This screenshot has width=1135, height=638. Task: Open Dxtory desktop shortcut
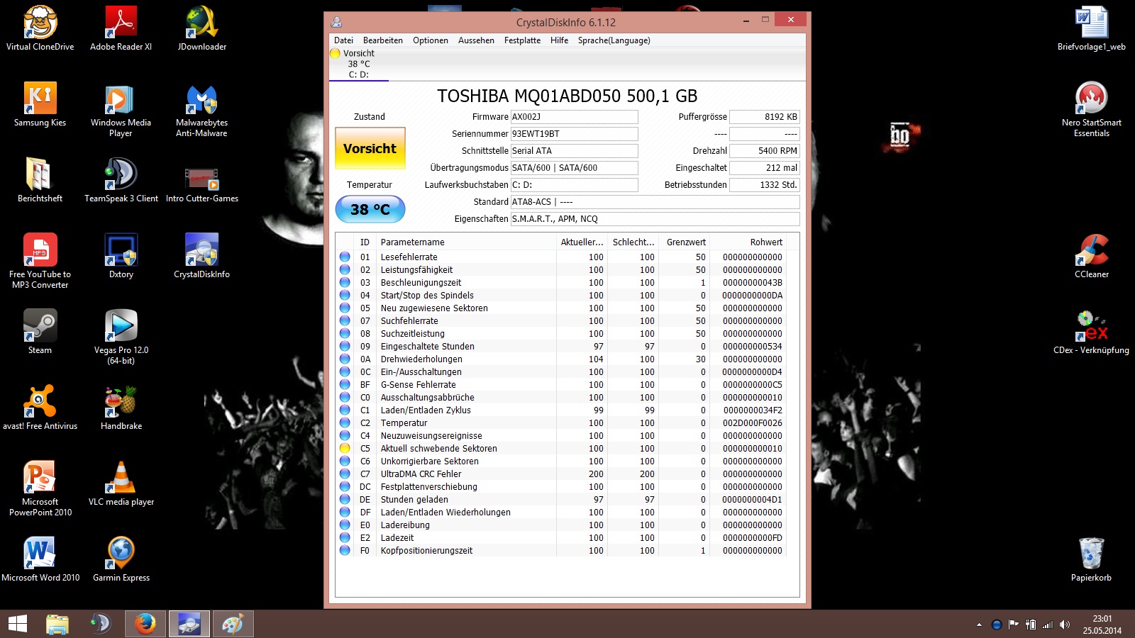121,256
